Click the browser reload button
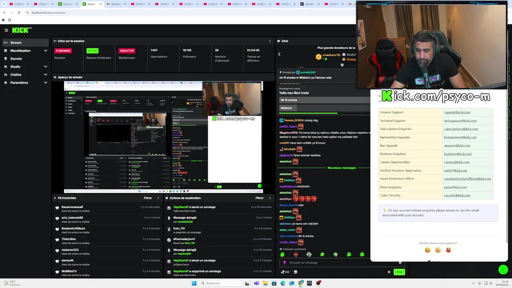 click(x=18, y=12)
